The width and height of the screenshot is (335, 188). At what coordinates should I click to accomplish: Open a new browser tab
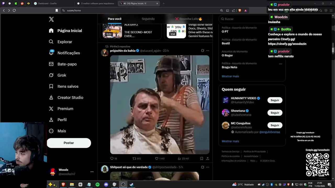click(x=164, y=3)
